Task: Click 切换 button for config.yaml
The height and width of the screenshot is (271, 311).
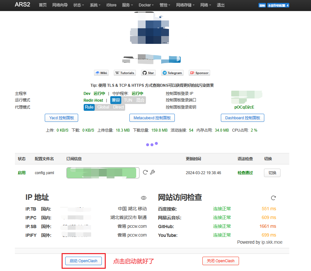Action: [272, 173]
